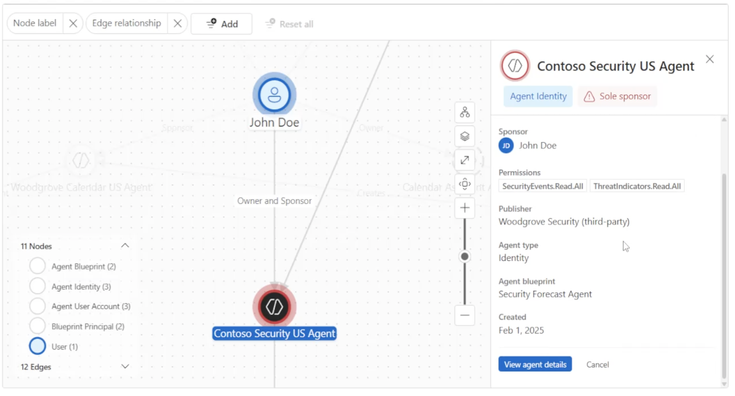The height and width of the screenshot is (396, 735).
Task: Collapse the 11 Nodes legend section
Action: (125, 246)
